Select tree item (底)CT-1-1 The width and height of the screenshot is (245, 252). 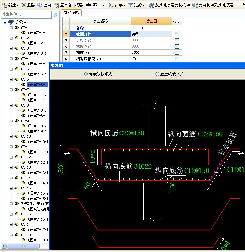tap(37, 33)
